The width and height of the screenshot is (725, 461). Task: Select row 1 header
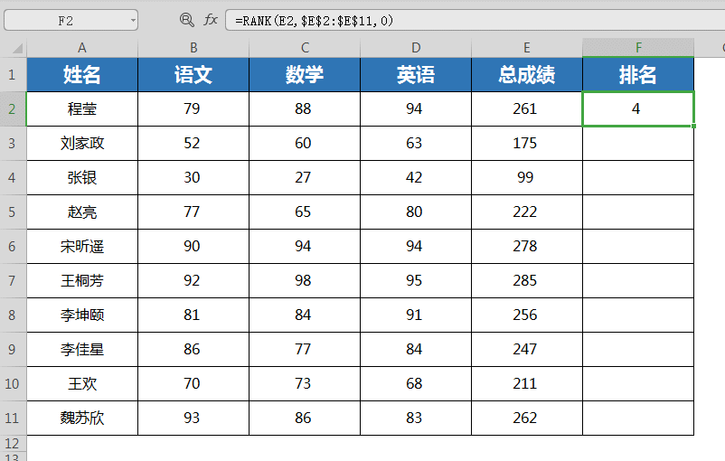(13, 74)
